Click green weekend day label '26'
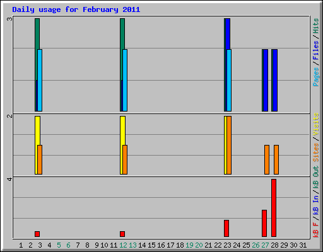The width and height of the screenshot is (323, 252). point(255,245)
